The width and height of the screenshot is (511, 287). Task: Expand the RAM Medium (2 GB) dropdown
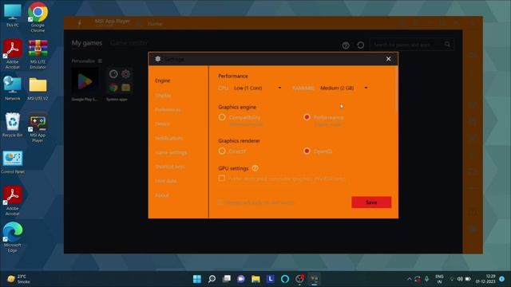(x=344, y=88)
